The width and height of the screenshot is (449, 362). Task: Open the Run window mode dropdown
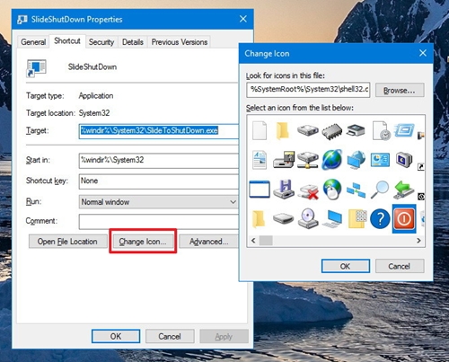click(158, 202)
